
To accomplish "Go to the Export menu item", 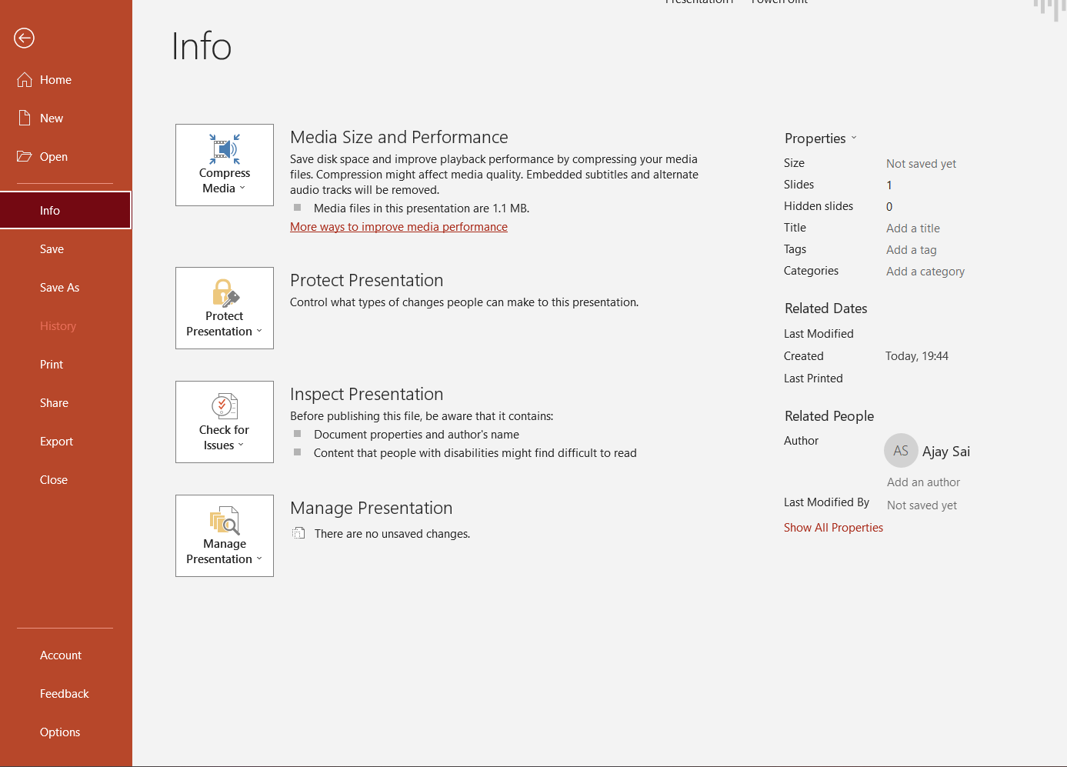I will click(57, 442).
